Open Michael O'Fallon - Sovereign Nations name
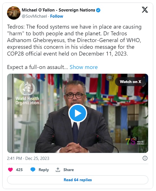156x191 pixels. click(x=58, y=10)
